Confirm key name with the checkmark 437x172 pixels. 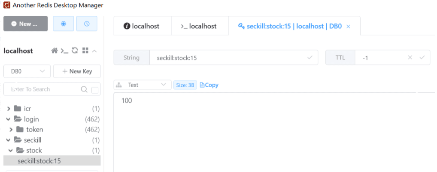pos(310,57)
